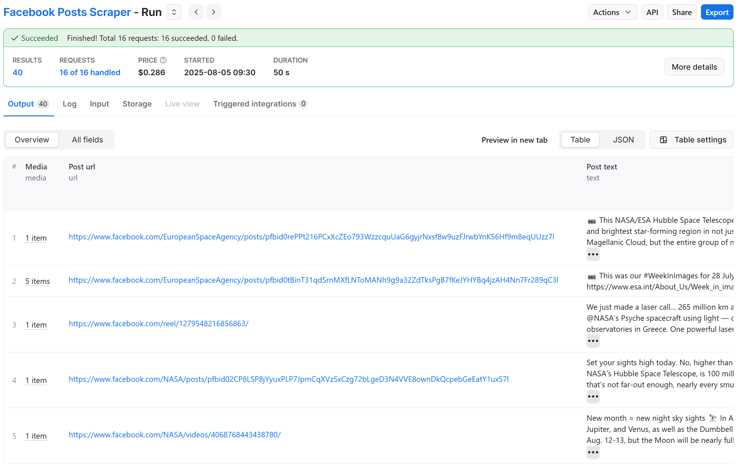Open the 16 of 16 handled requests link
The image size is (743, 465).
click(90, 72)
